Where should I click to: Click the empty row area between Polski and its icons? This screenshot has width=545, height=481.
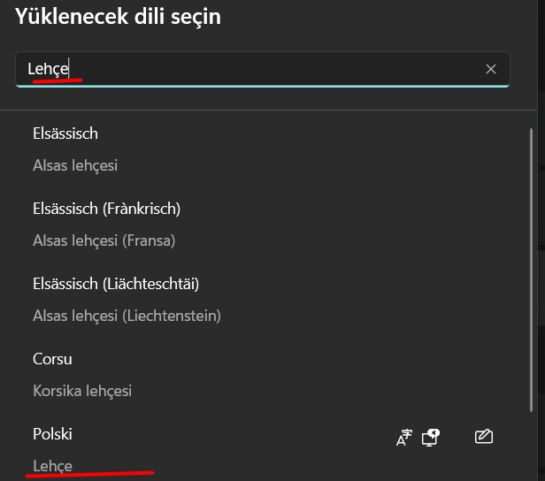point(233,436)
